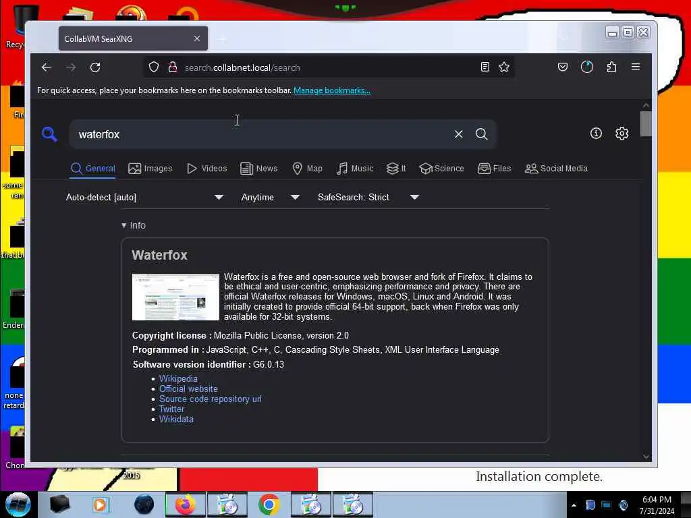Toggle reader view in the address bar

tap(485, 67)
